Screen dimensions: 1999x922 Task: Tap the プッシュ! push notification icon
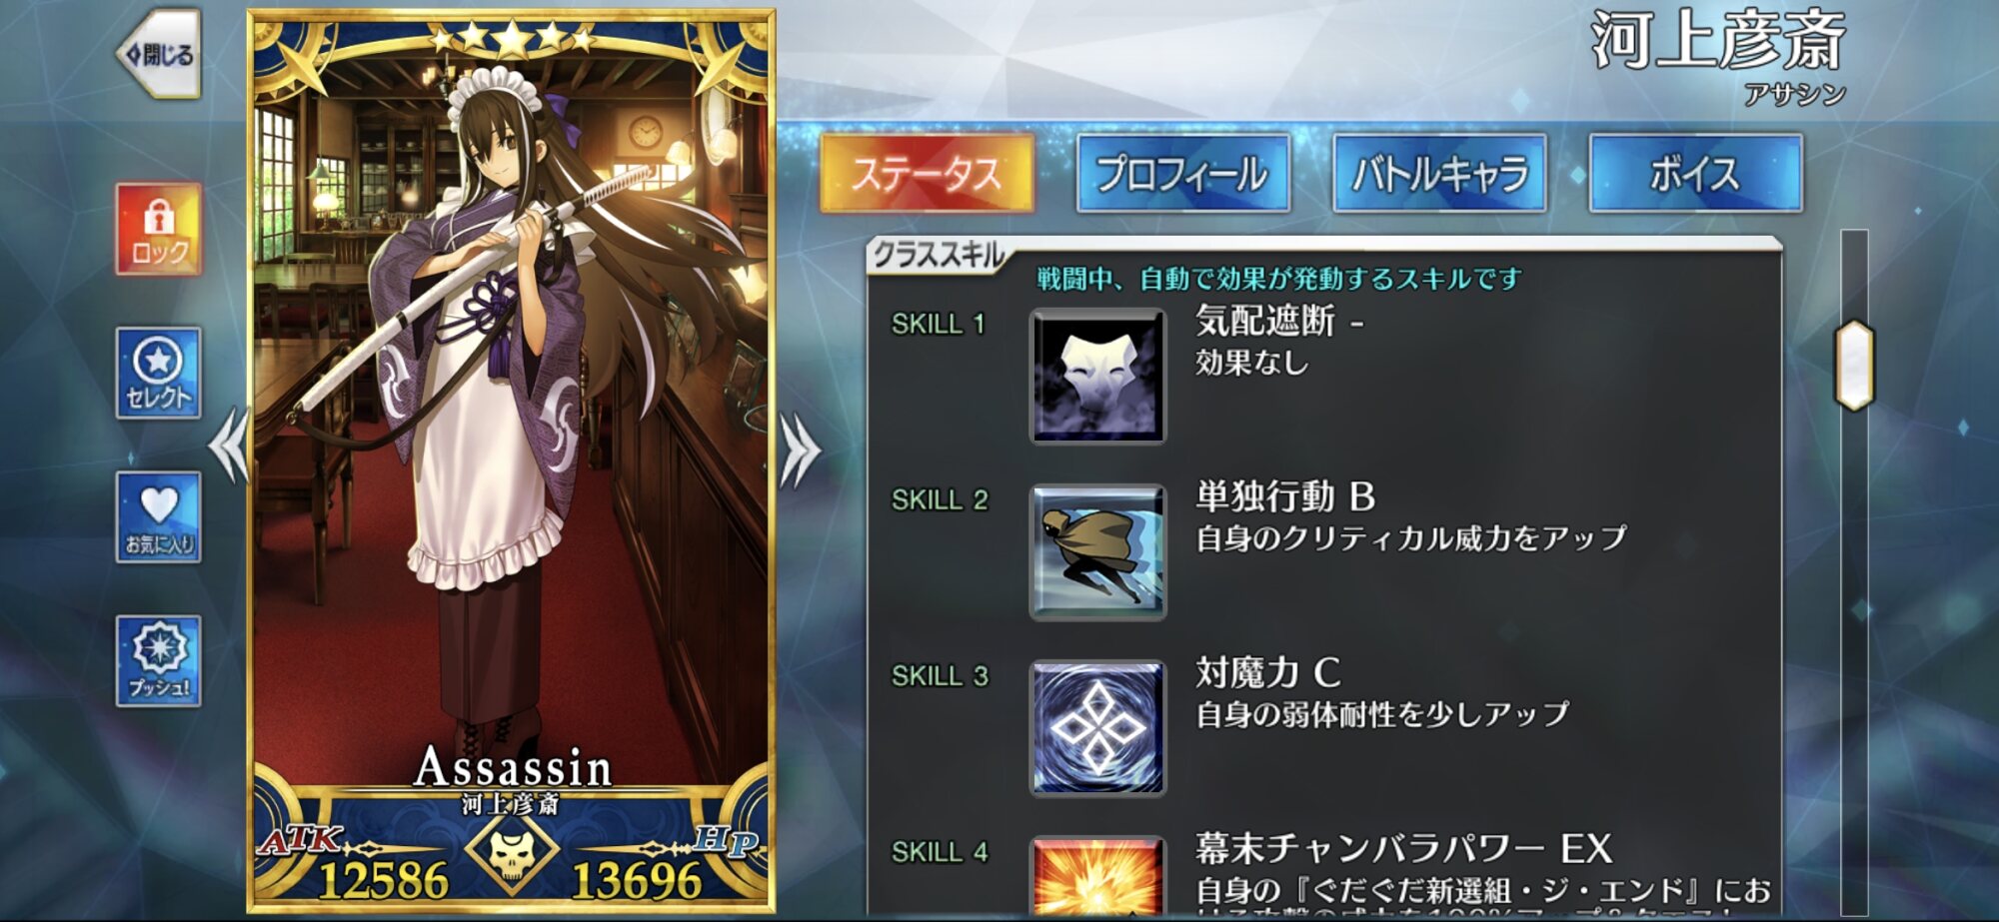(159, 661)
